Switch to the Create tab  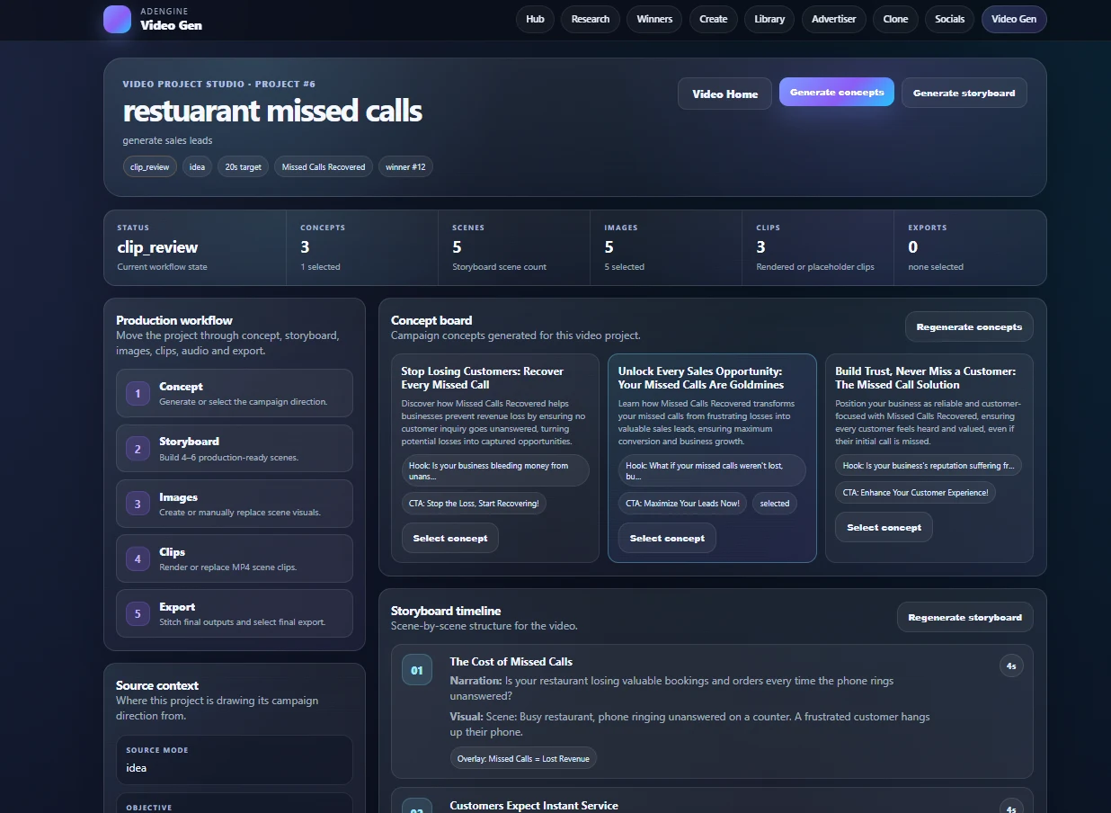click(x=714, y=19)
